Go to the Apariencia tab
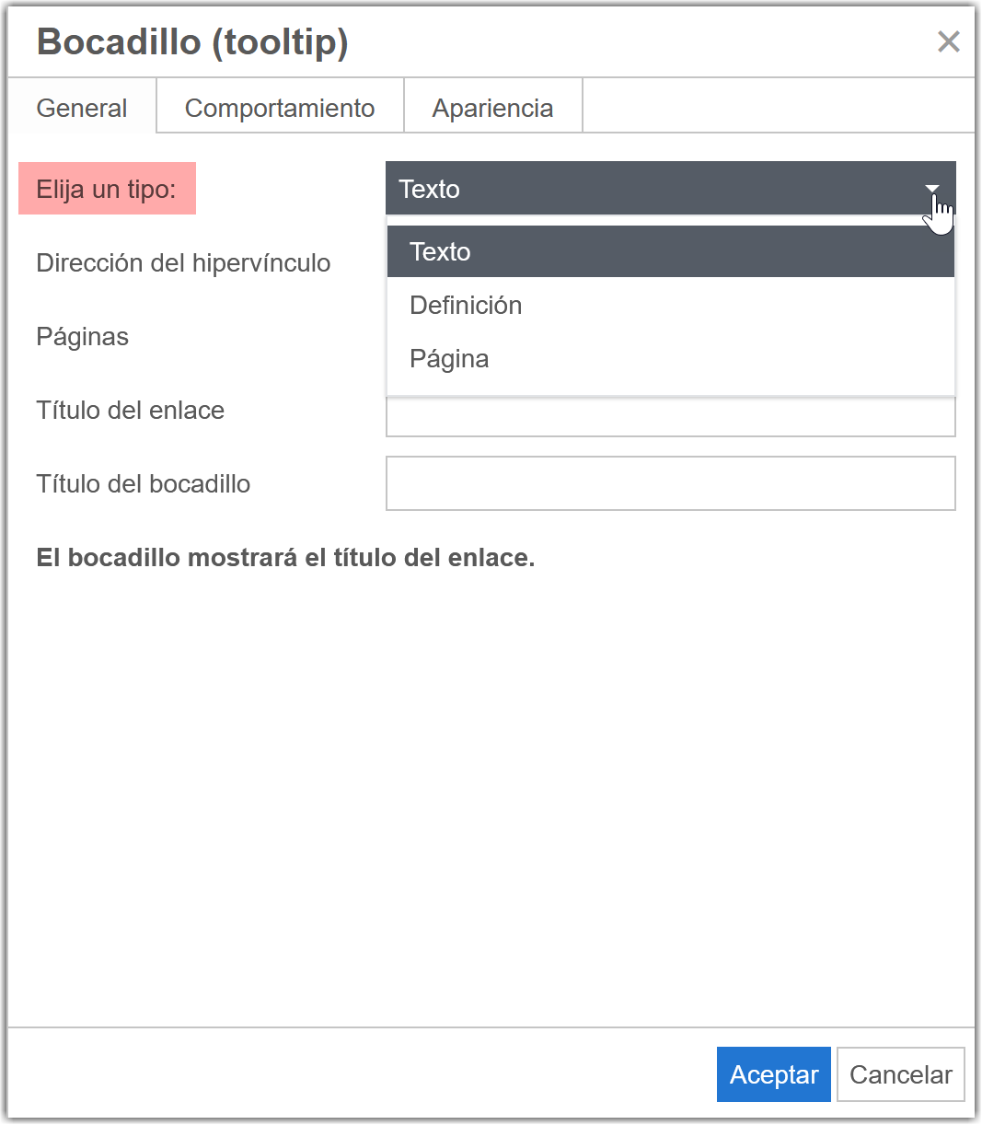 coord(492,109)
